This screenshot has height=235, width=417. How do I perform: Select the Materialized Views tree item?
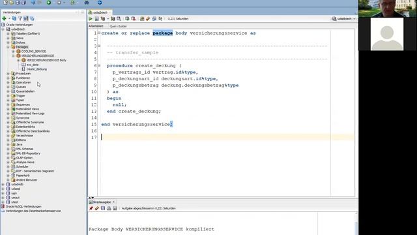tap(27, 109)
